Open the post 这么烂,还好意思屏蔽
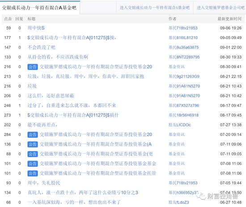The image size is (246, 207). click(x=51, y=96)
